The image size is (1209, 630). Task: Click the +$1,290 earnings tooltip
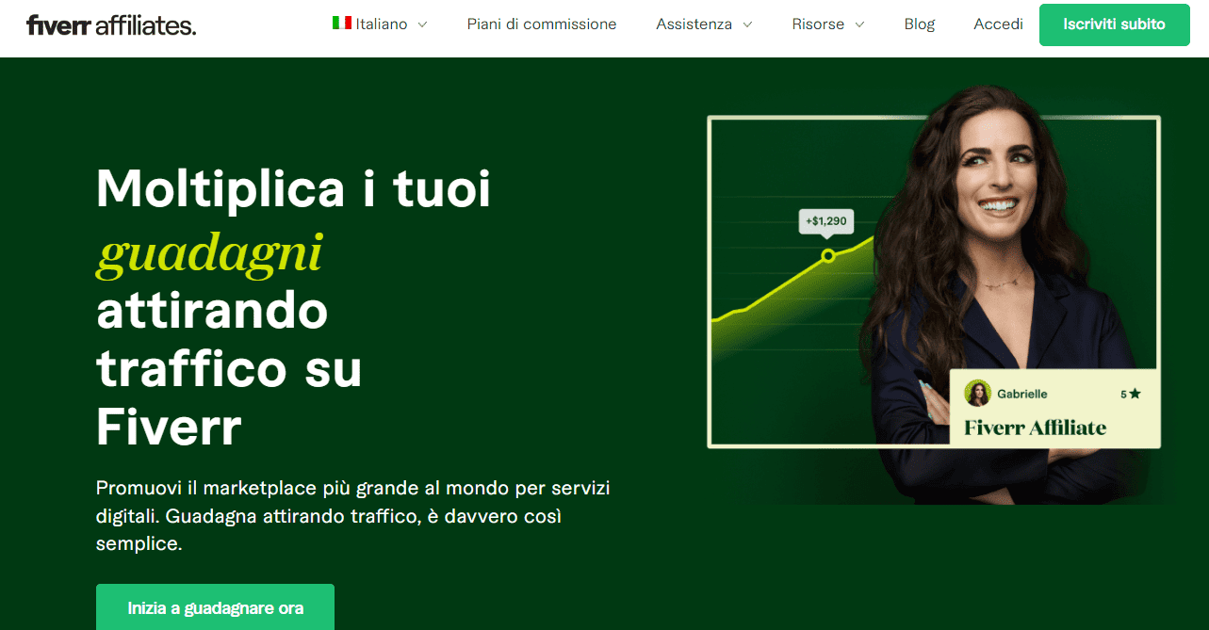coord(826,221)
